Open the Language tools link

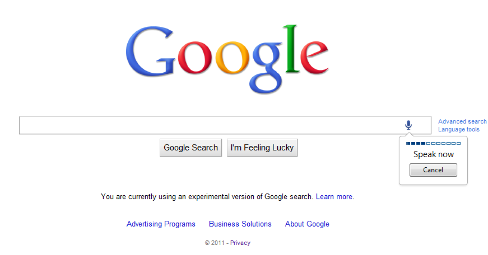tap(459, 130)
